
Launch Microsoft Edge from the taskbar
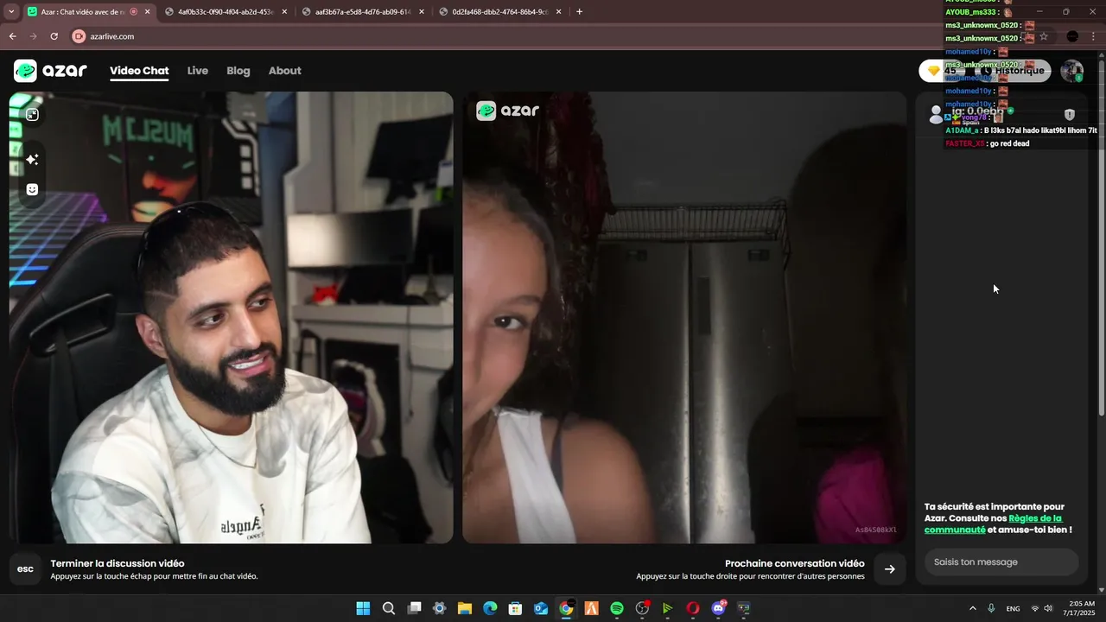tap(490, 608)
